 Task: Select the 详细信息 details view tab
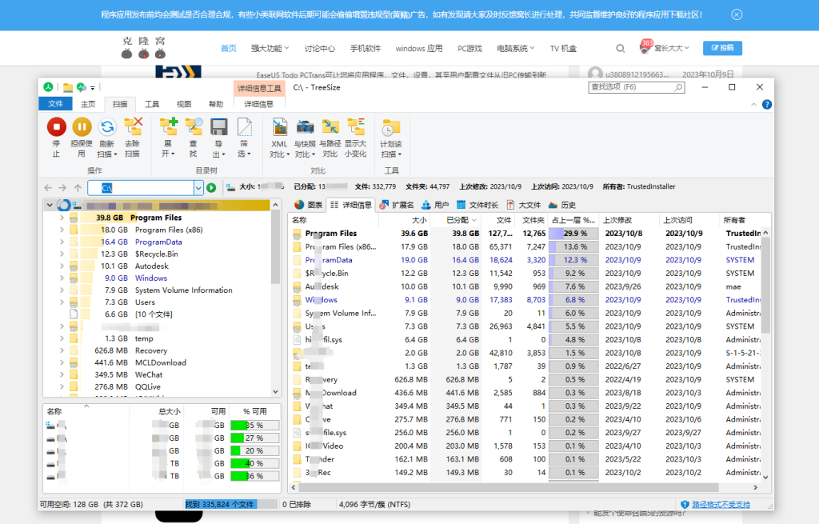click(350, 205)
